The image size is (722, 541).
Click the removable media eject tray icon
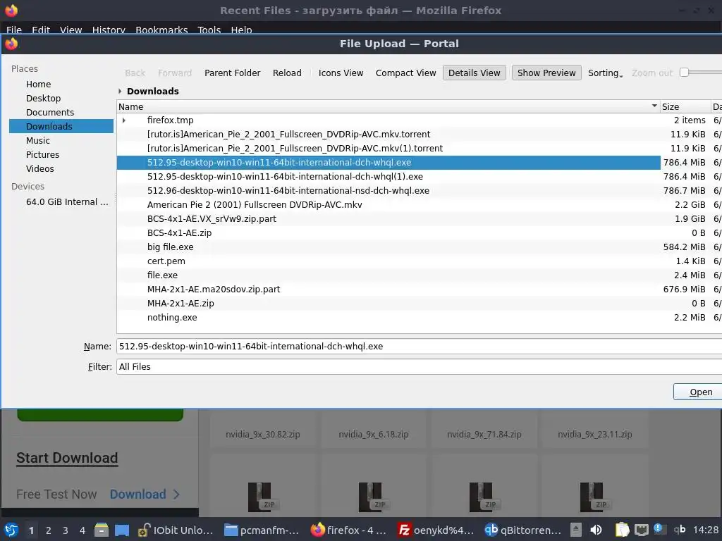pos(575,530)
